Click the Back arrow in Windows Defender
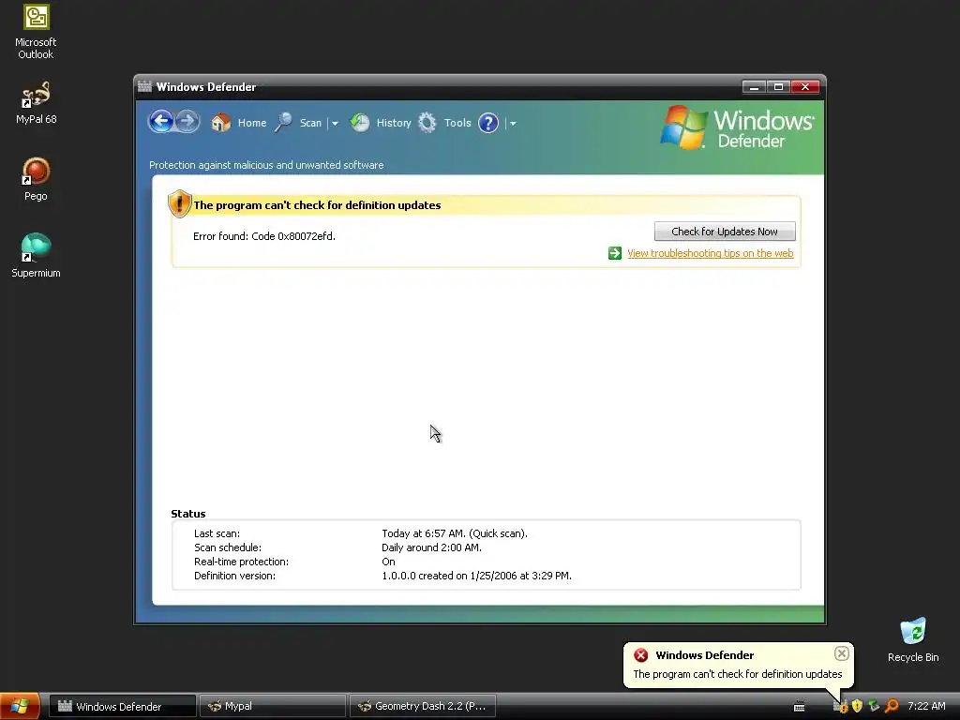The width and height of the screenshot is (960, 720). [161, 121]
